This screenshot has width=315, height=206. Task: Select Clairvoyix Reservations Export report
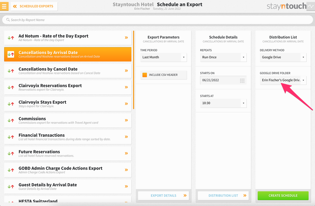pos(68,87)
